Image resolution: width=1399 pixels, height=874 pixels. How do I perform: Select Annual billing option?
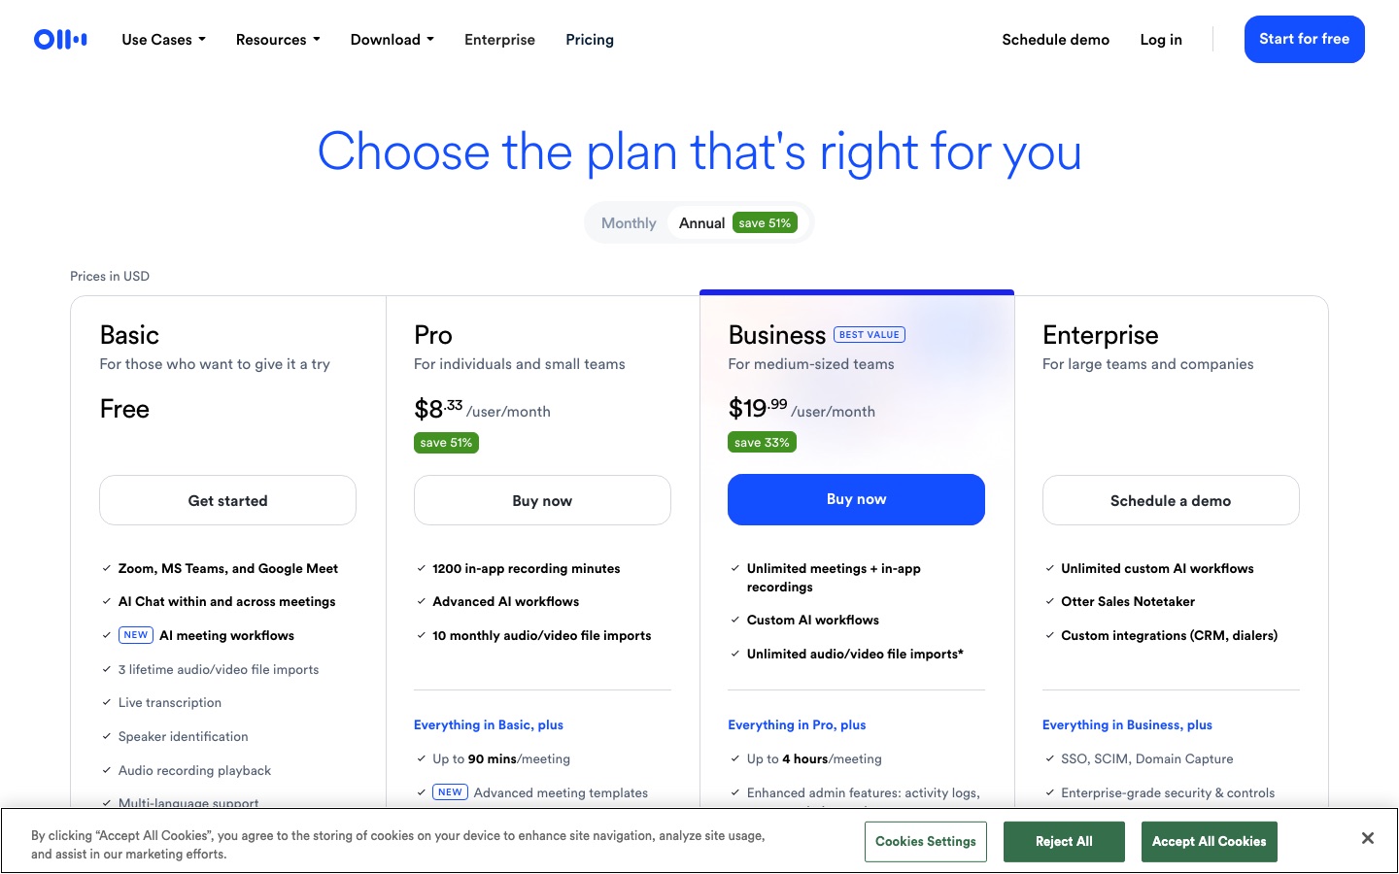point(701,223)
